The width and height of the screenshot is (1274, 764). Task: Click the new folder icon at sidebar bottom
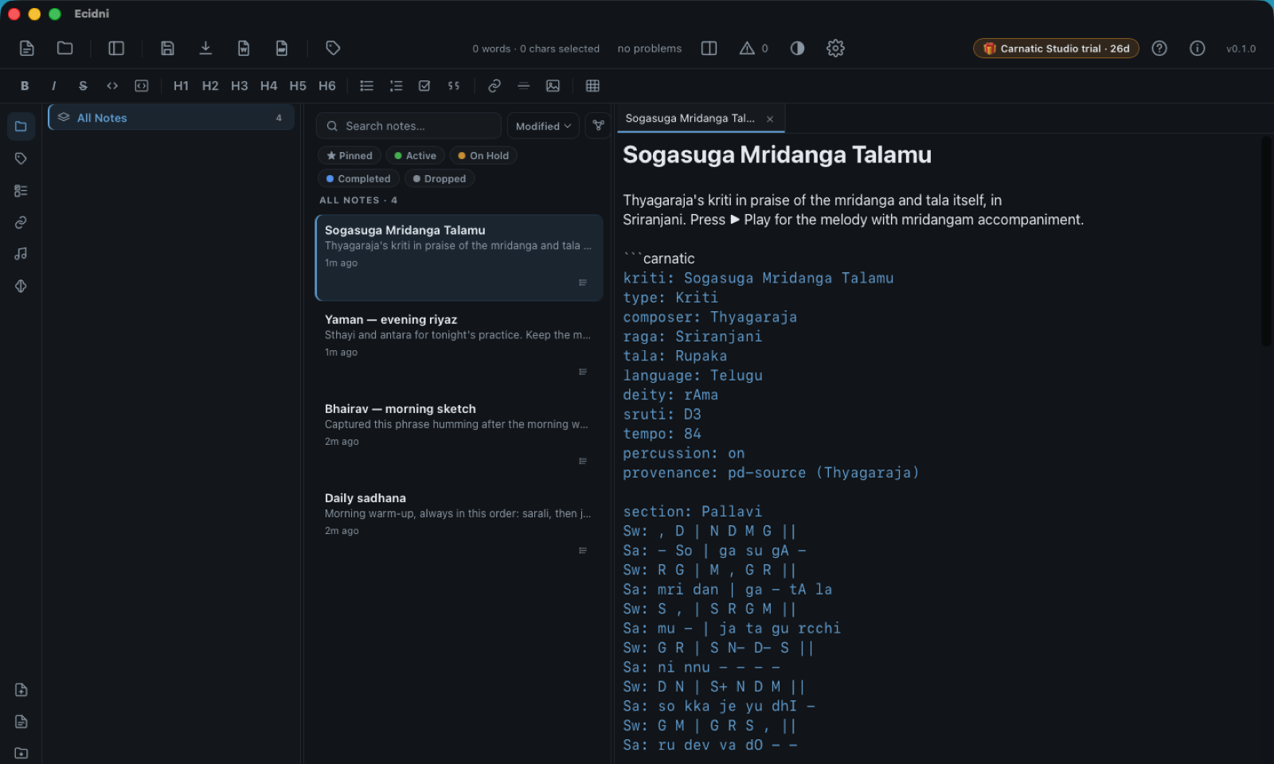pyautogui.click(x=21, y=753)
